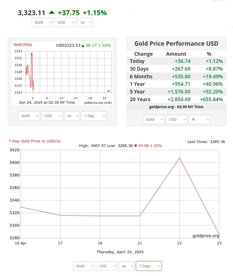Click the 1 Day Gold Price chart
The image size is (233, 276).
62,73
